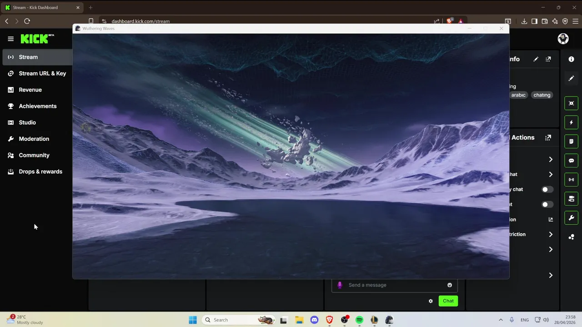Click the document notes icon in right rail
The width and height of the screenshot is (582, 327).
[572, 142]
